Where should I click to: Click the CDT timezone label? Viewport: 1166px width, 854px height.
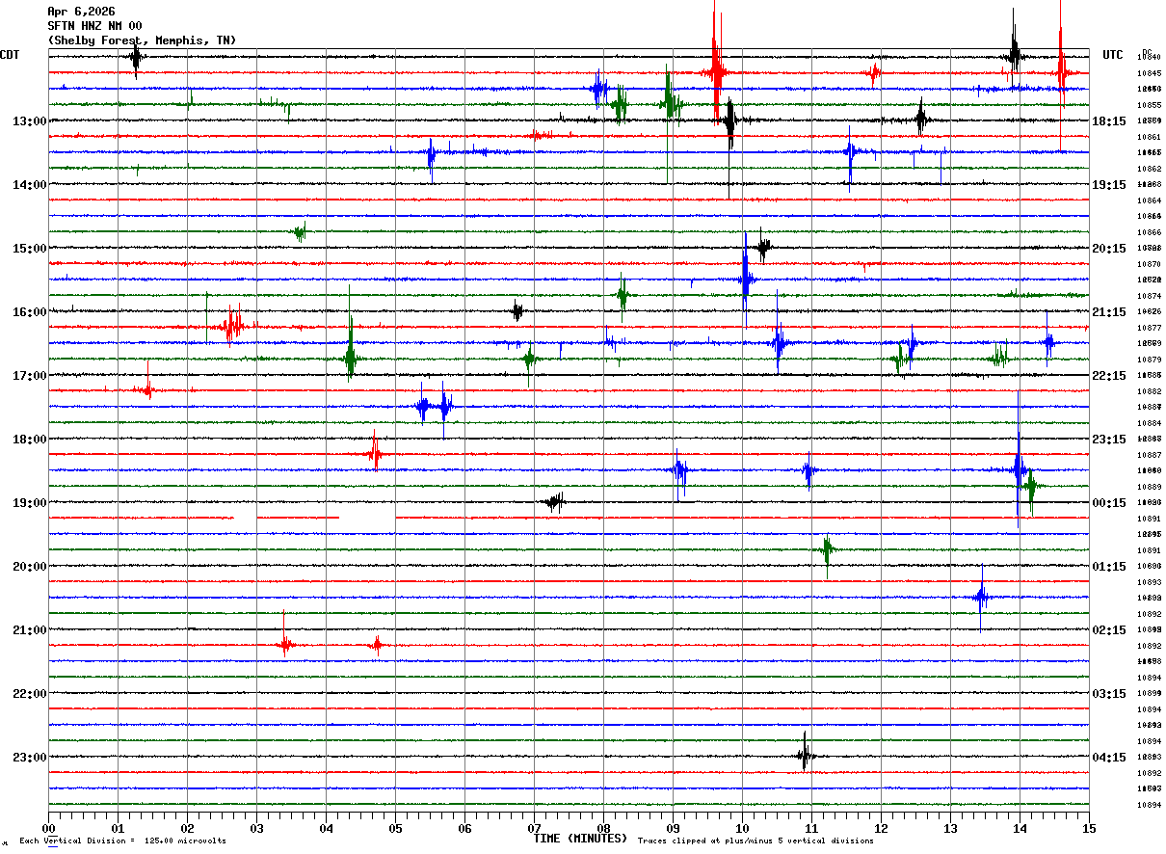pos(11,55)
